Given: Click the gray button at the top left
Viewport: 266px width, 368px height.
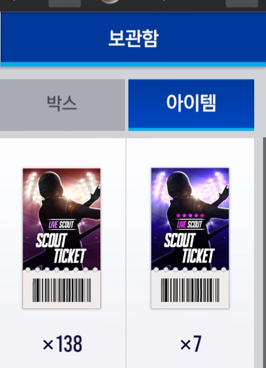Looking at the screenshot, I should tap(64, 3).
